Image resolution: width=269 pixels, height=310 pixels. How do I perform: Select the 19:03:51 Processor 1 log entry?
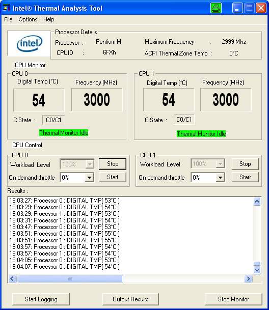[x=64, y=240]
